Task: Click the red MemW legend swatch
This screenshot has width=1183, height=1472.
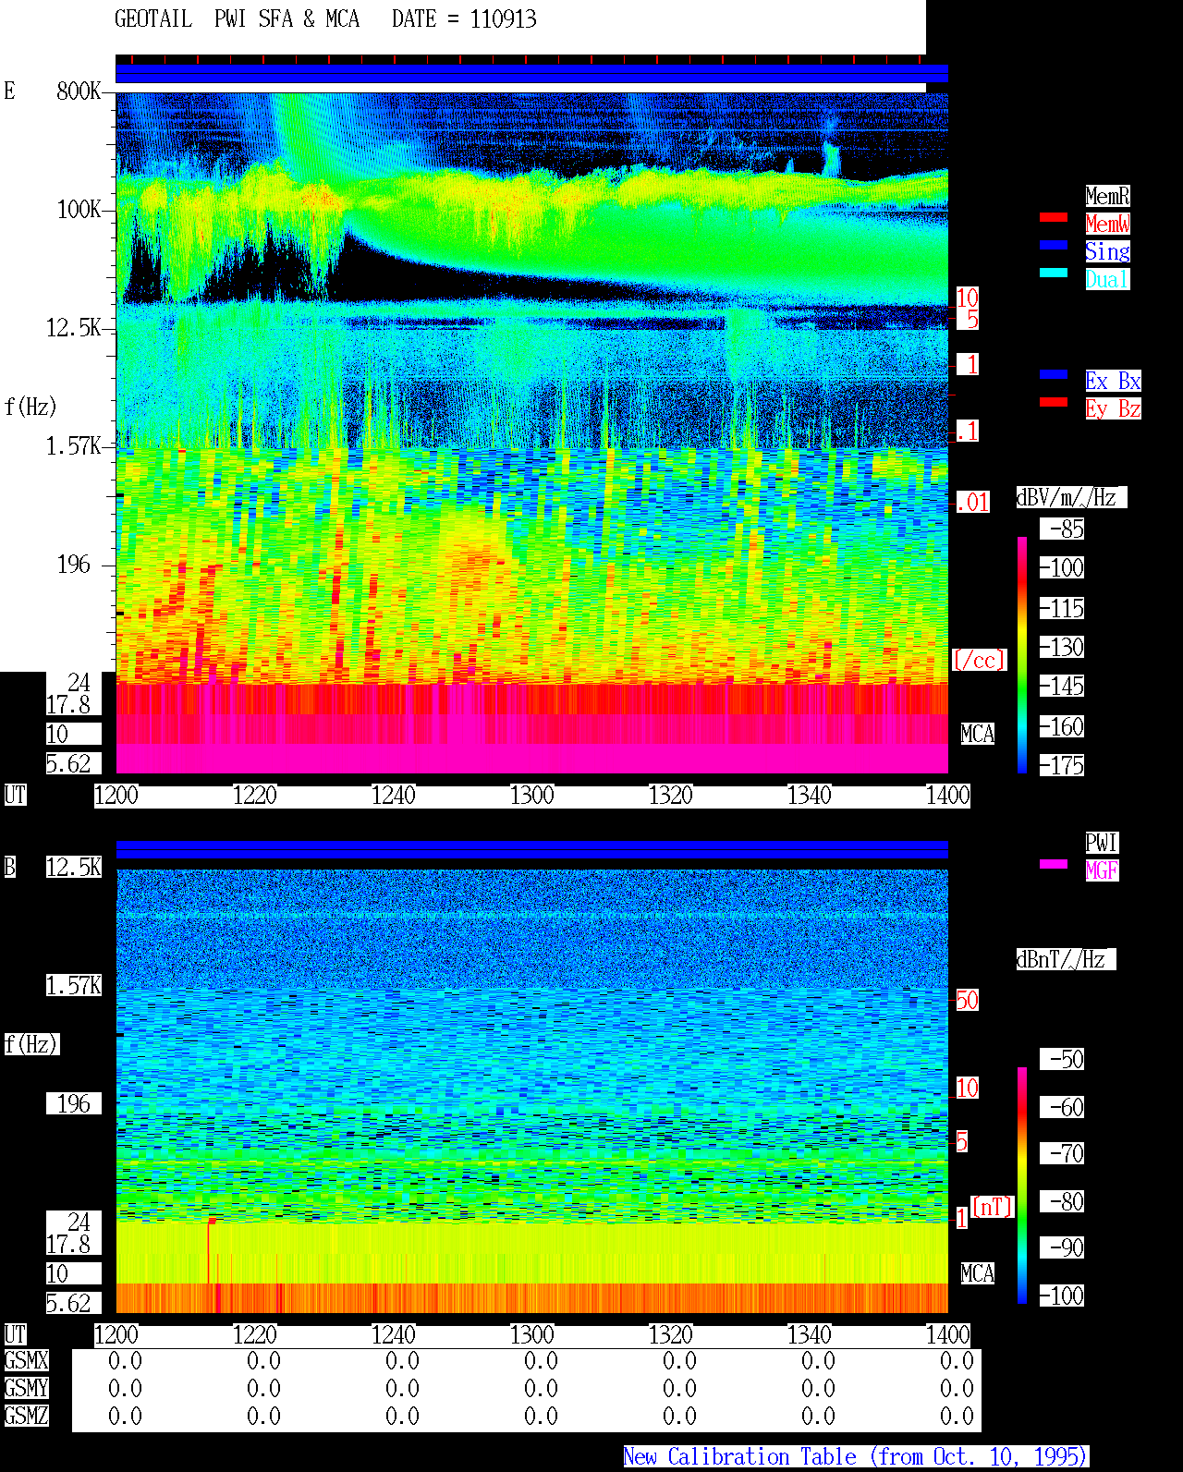Action: 1054,217
